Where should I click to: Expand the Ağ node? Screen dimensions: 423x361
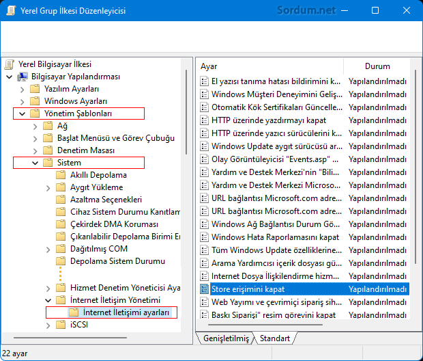(35, 126)
